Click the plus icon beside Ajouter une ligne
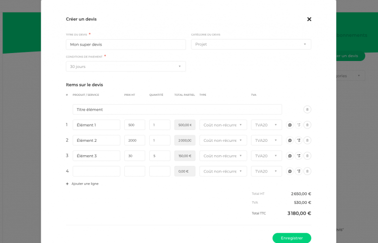The image size is (378, 243). (67, 184)
